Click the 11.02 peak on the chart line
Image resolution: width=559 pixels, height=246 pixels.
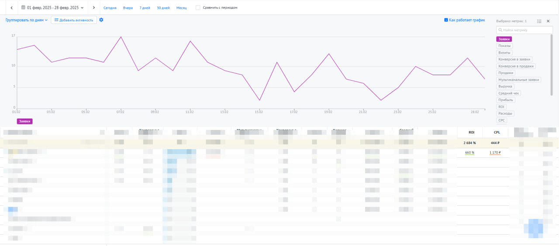190,41
